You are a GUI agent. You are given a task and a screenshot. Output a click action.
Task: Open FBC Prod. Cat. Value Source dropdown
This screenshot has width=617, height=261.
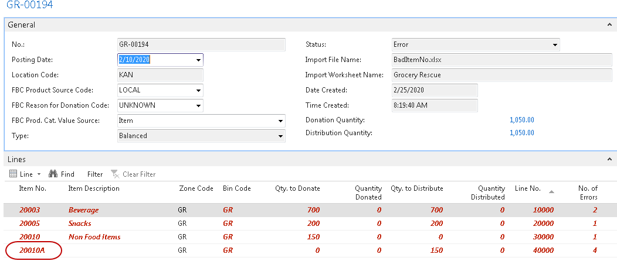click(x=280, y=121)
